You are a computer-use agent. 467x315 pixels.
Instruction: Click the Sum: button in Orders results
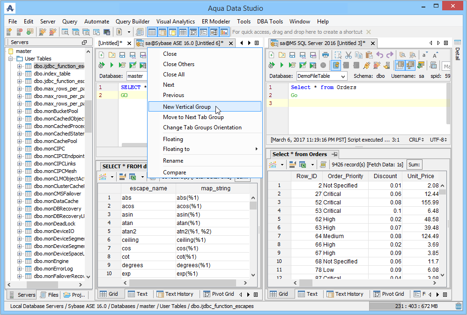[414, 165]
